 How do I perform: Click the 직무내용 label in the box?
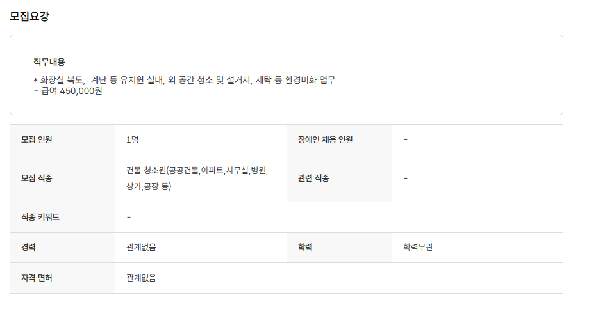point(49,62)
